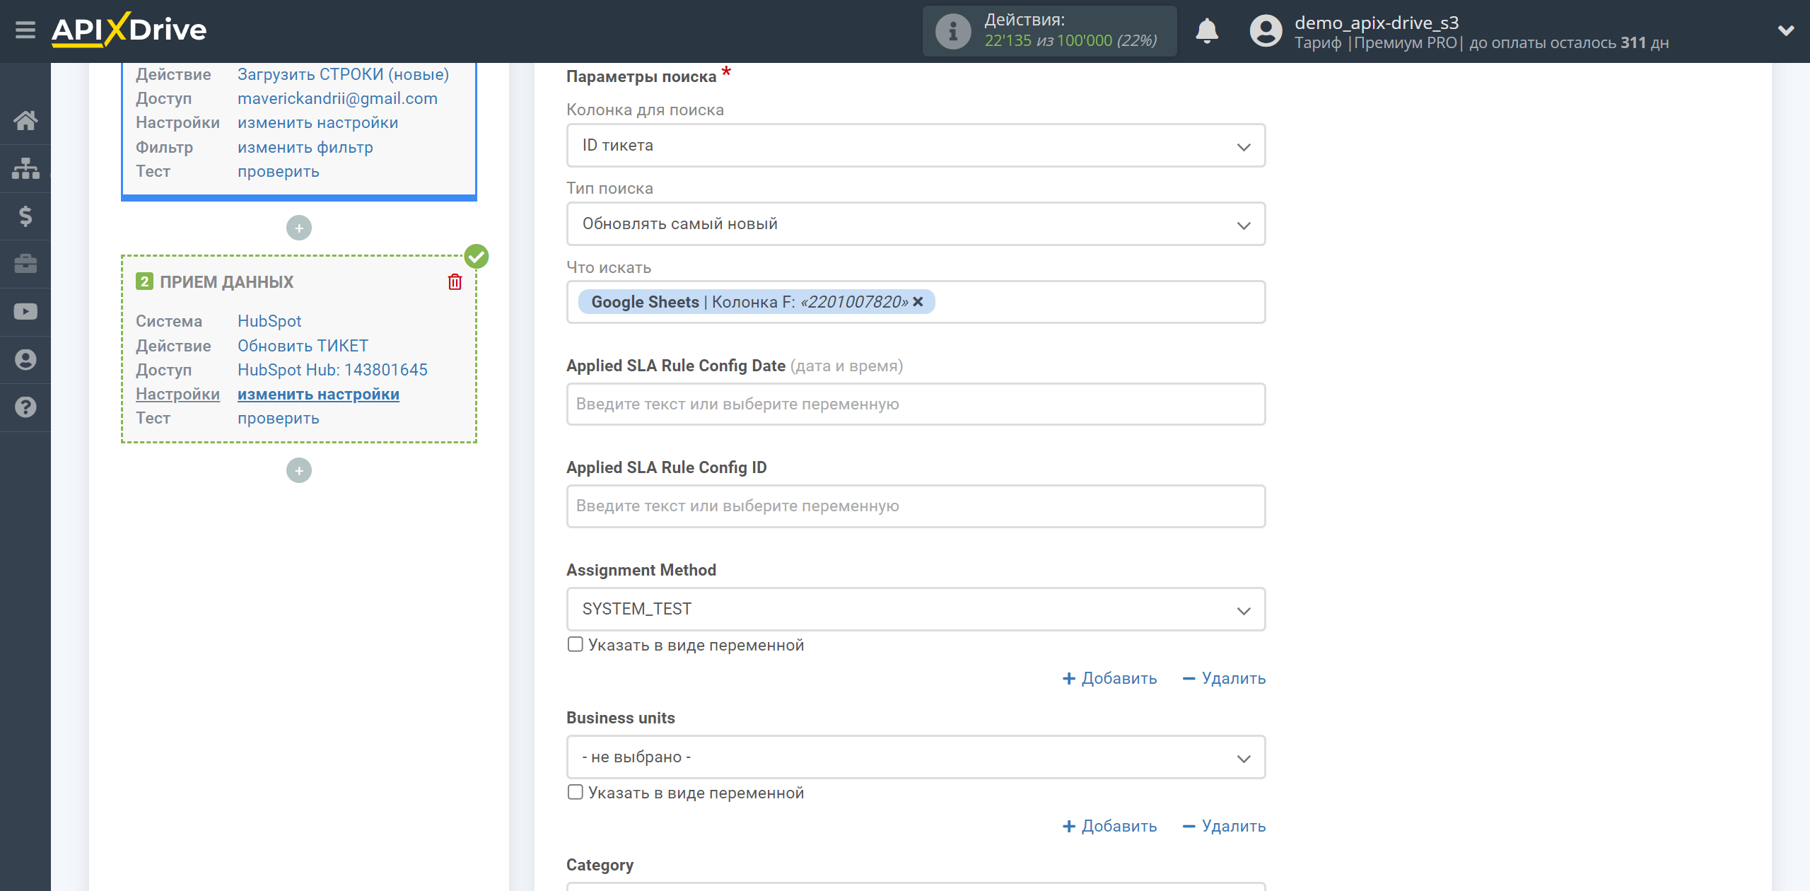Click the actions counter 22'135 из 100'000

(1070, 41)
